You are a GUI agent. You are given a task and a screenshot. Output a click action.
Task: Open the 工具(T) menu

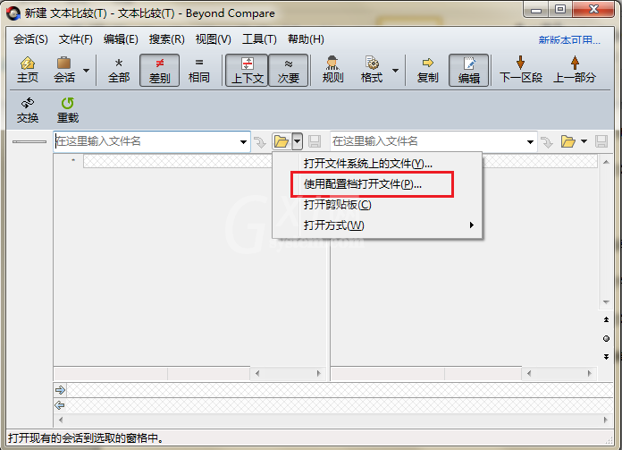point(259,39)
